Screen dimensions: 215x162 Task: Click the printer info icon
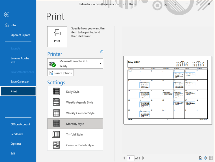click(x=102, y=52)
